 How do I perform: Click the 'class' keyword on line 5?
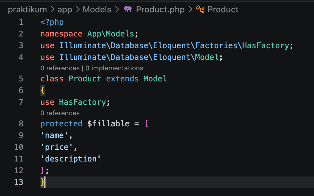(52, 79)
